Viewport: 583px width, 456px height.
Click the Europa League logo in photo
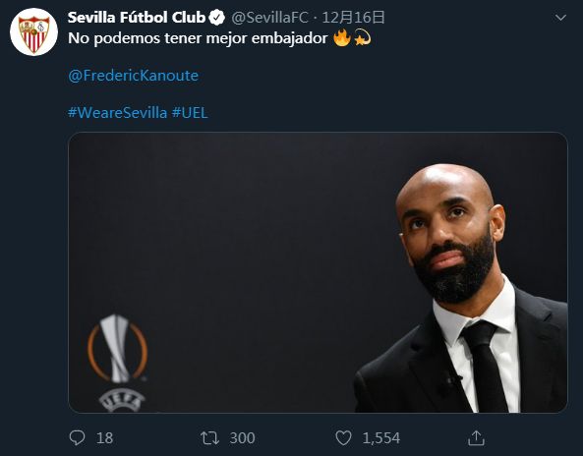tap(118, 363)
